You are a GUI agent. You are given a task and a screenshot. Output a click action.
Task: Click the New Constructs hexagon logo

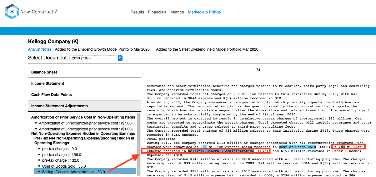pos(12,12)
